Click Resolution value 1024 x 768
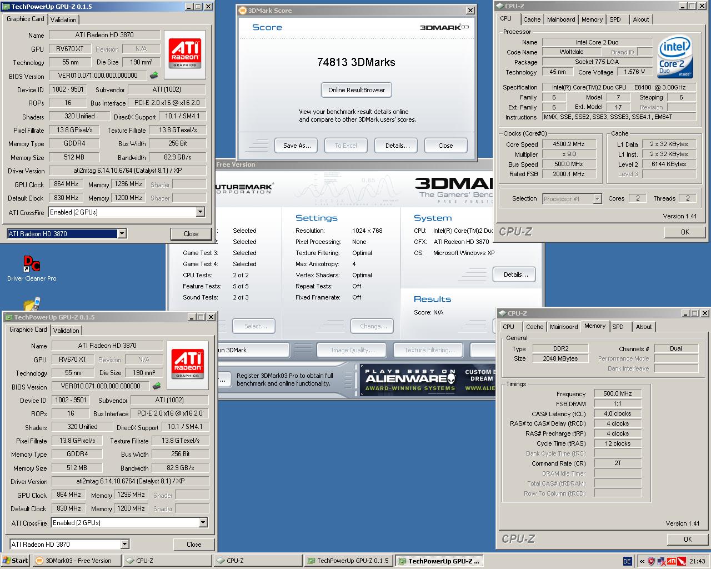This screenshot has height=569, width=711. tap(367, 231)
